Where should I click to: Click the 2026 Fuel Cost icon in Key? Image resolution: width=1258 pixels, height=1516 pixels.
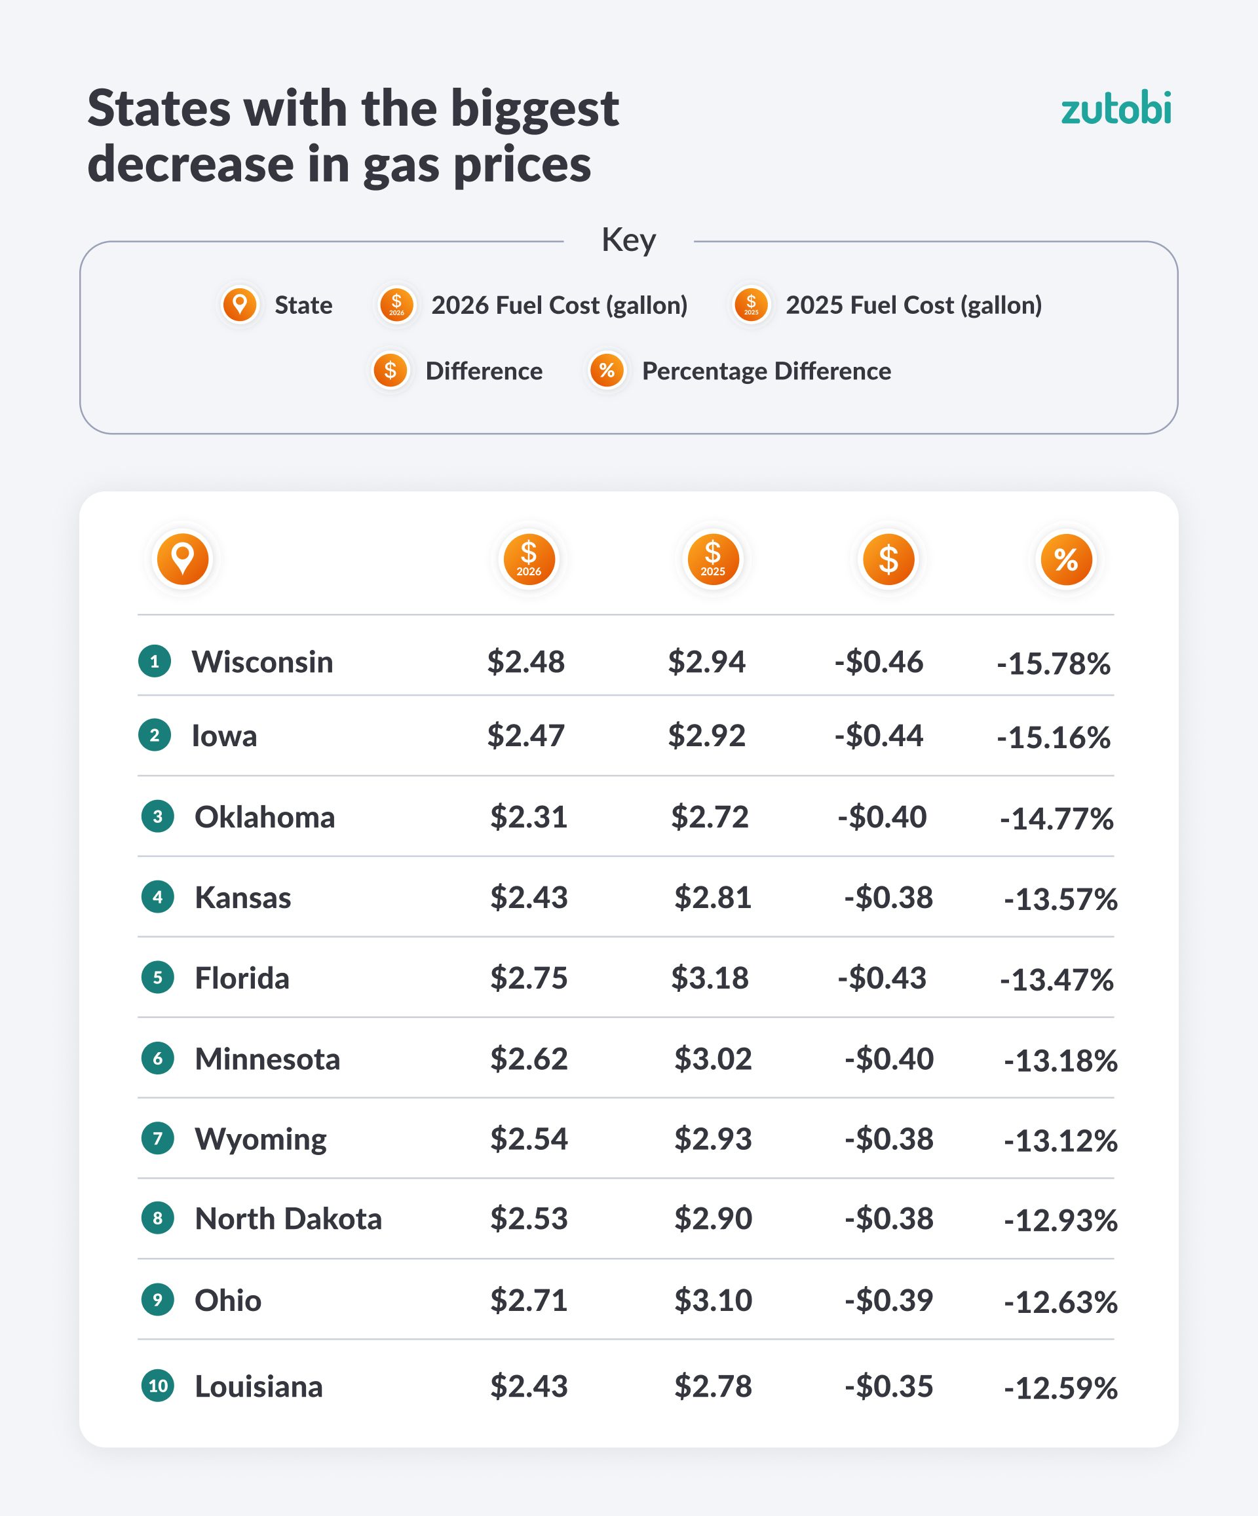click(x=396, y=305)
